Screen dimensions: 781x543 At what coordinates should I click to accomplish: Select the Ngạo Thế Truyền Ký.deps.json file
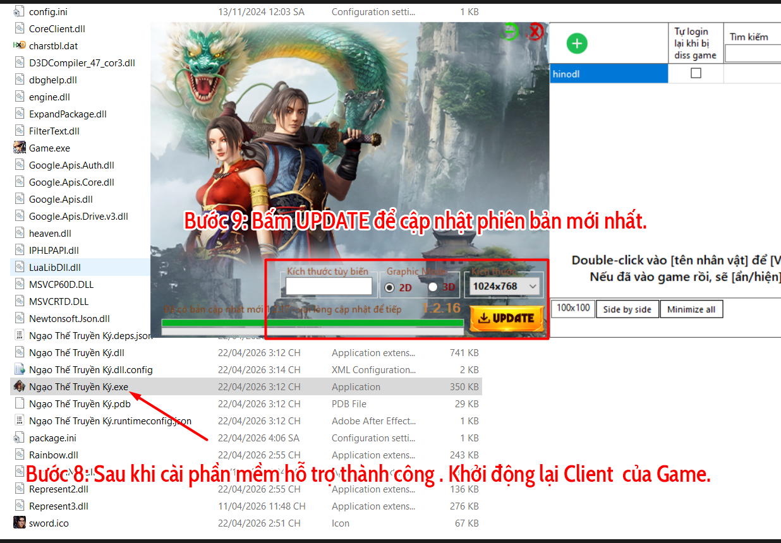point(91,336)
